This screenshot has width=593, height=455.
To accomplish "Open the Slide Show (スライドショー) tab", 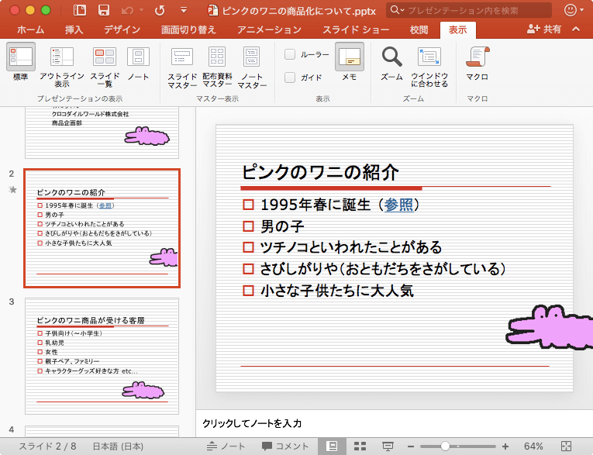I will pyautogui.click(x=356, y=29).
